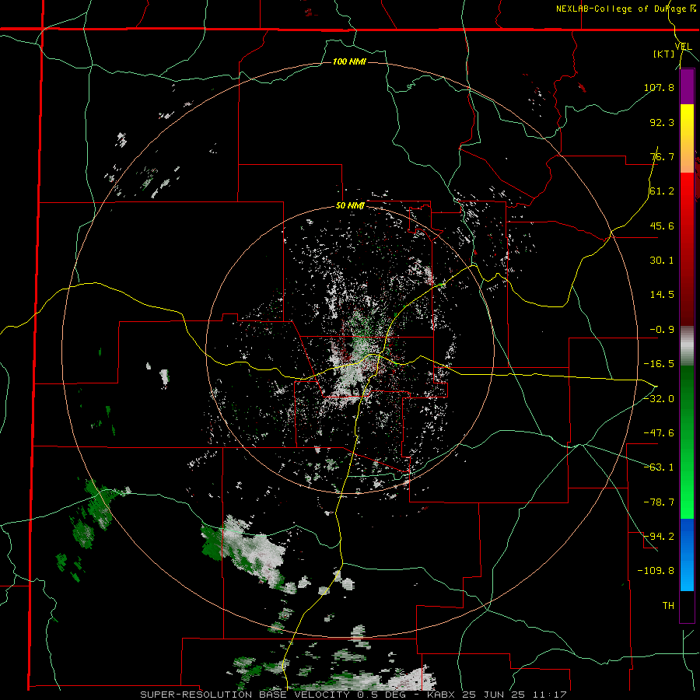Select the 107.8 velocity scale value
This screenshot has height=700, width=700.
click(659, 87)
